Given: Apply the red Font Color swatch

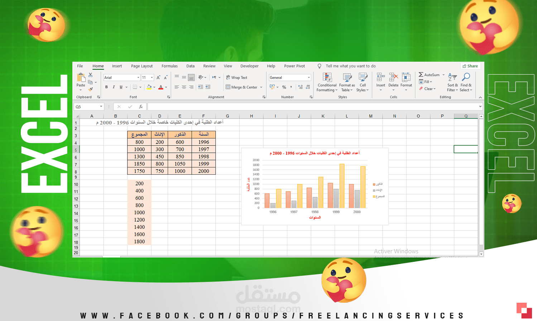Looking at the screenshot, I should coord(161,87).
